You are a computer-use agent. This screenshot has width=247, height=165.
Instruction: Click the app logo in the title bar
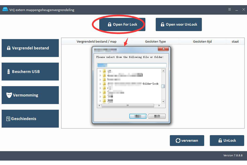pyautogui.click(x=5, y=10)
